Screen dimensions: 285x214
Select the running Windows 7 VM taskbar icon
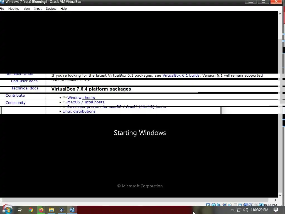72,210
